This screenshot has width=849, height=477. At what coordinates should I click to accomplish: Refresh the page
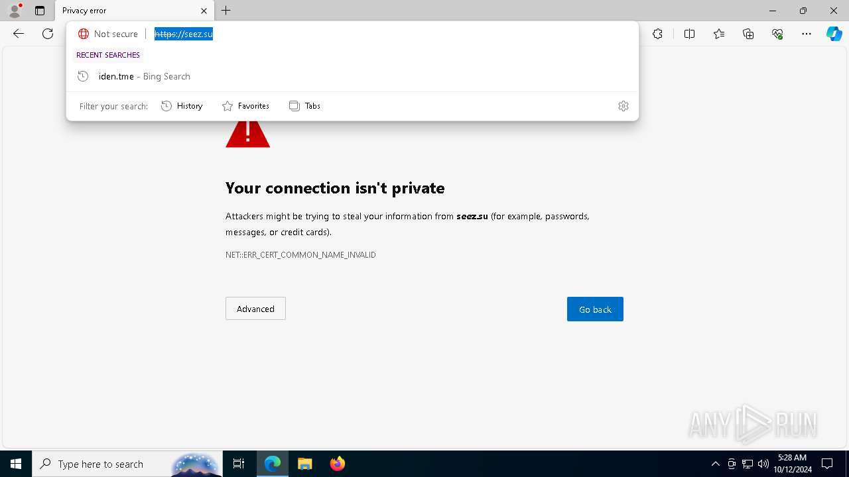(48, 34)
